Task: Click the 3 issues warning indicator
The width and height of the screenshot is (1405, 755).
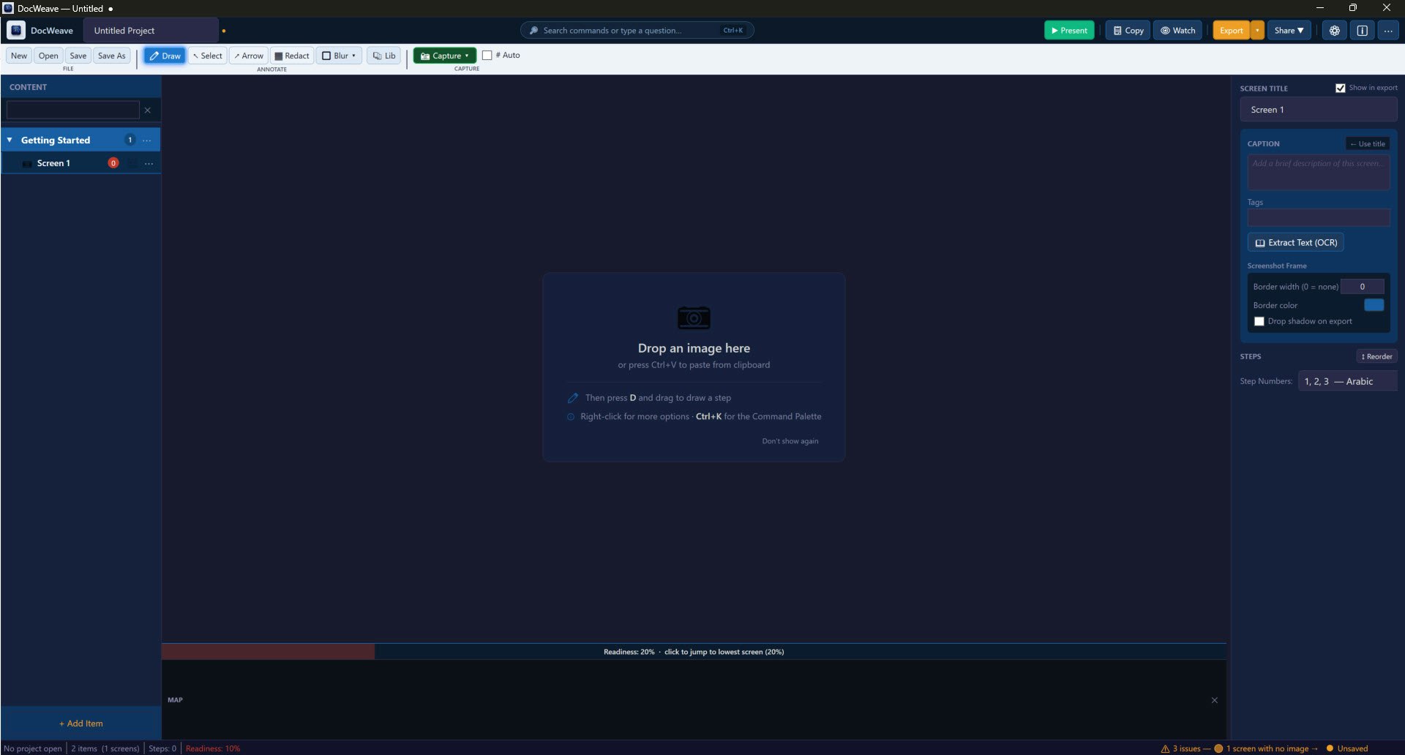Action: tap(1185, 748)
